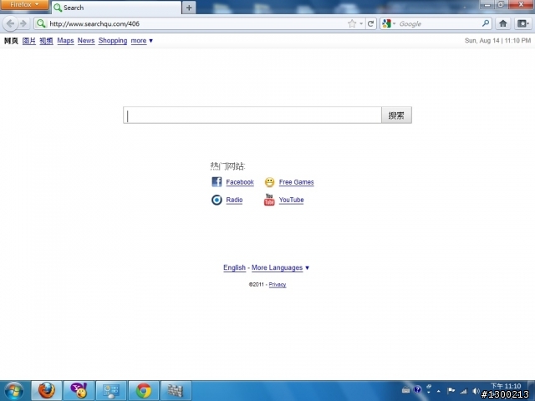The image size is (535, 401).
Task: Expand the More Languages dropdown arrow
Action: pos(307,268)
